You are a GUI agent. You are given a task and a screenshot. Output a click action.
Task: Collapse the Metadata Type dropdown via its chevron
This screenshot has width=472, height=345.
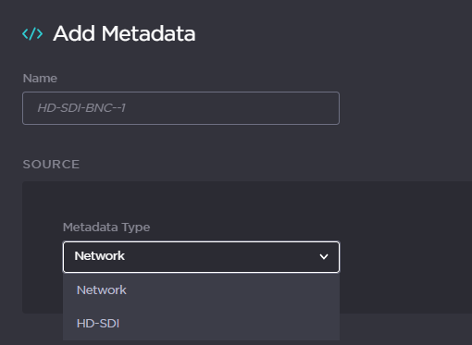coord(324,256)
